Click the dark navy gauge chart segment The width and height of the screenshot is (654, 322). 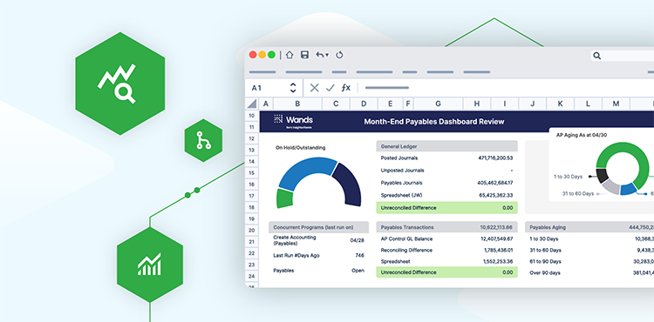pyautogui.click(x=348, y=183)
